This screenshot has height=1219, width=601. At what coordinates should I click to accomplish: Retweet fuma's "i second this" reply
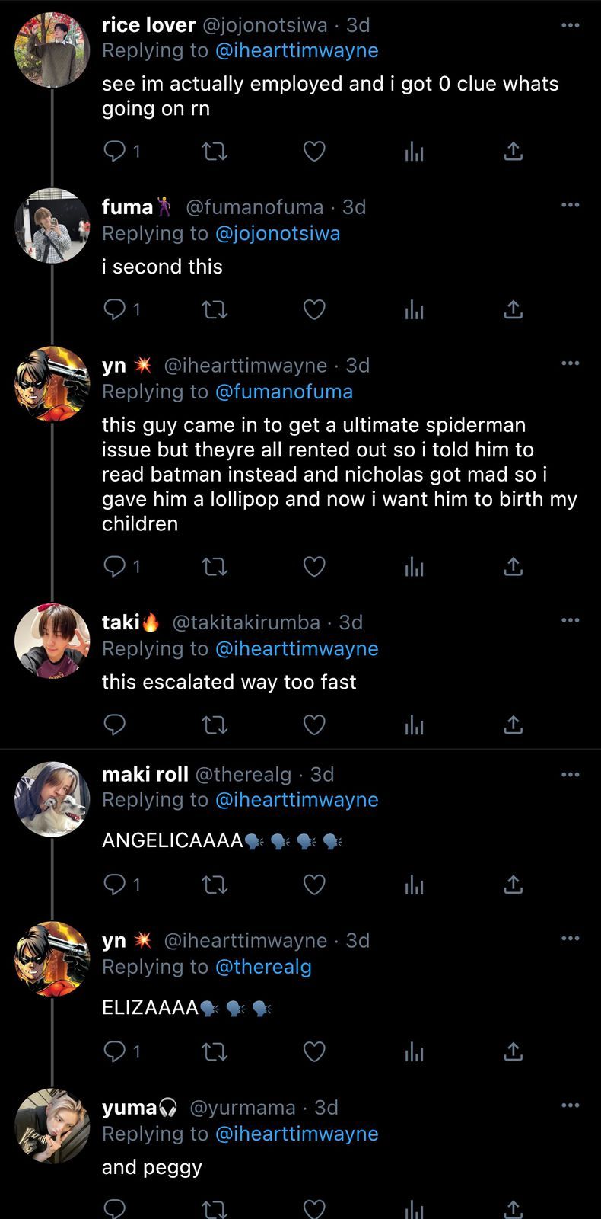[x=215, y=309]
